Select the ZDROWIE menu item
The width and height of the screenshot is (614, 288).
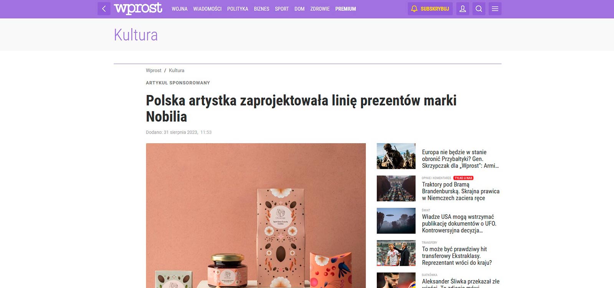[320, 9]
